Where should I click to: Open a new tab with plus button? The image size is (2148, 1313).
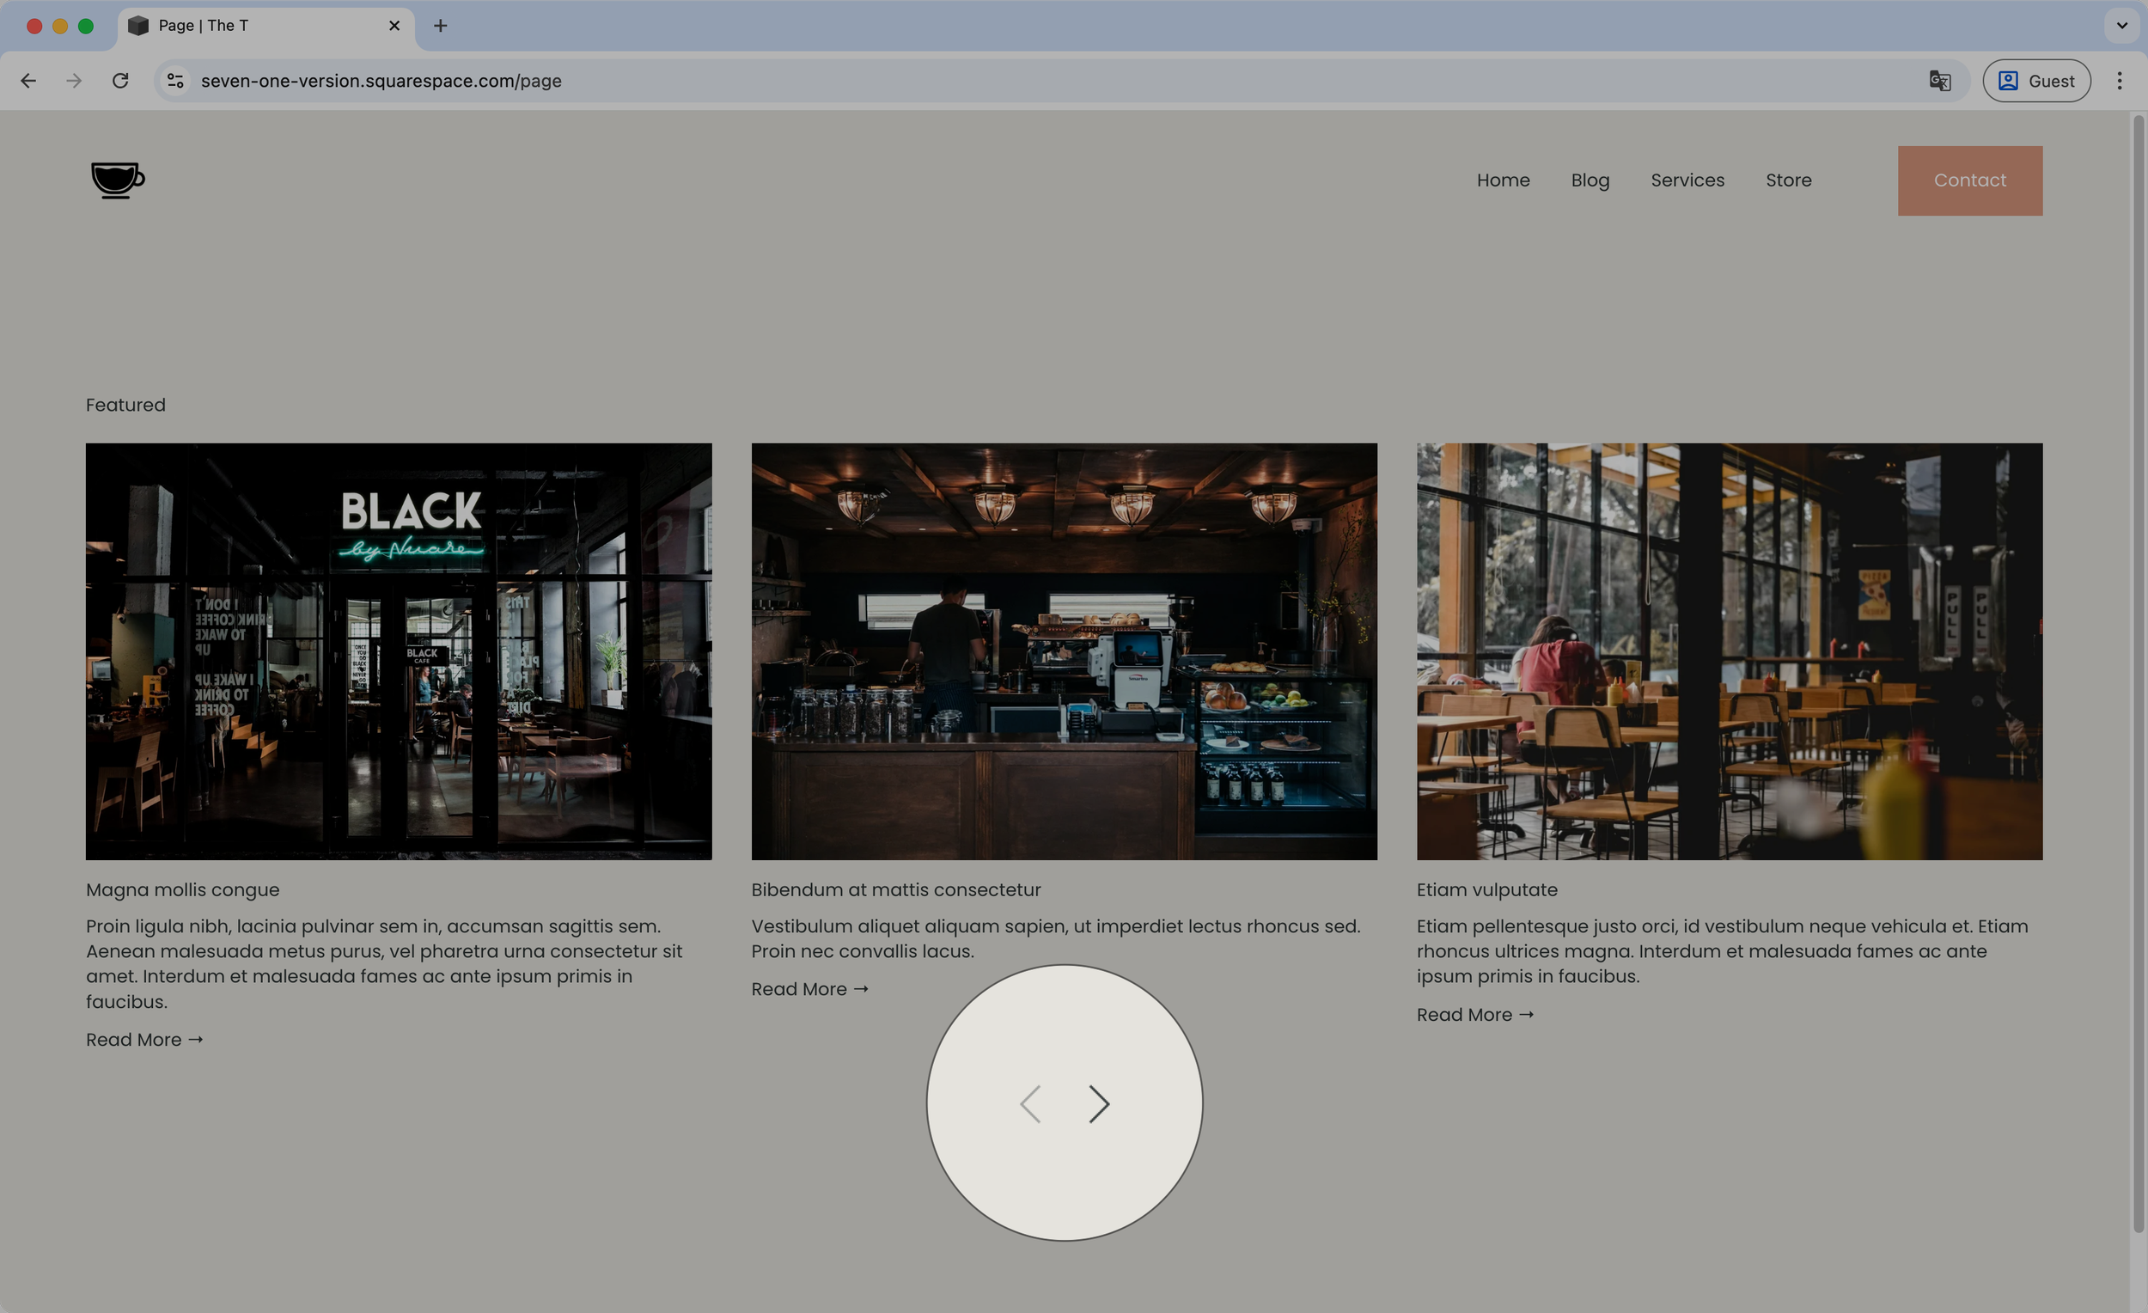pos(440,26)
